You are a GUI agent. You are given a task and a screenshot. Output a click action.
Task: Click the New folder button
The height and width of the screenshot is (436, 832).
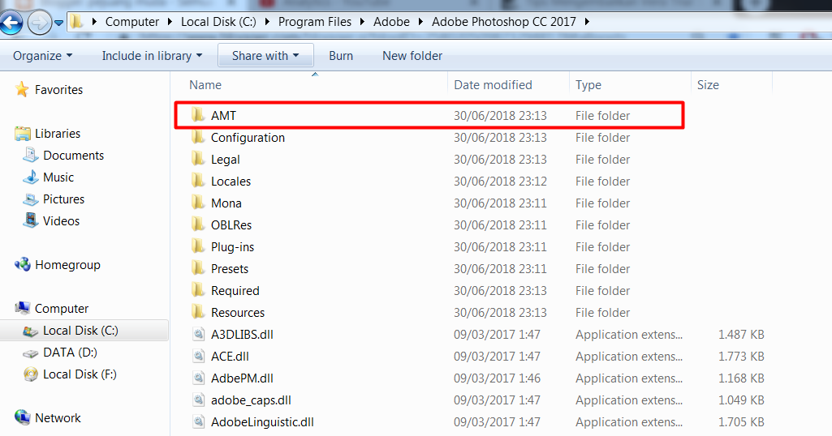[x=412, y=56]
